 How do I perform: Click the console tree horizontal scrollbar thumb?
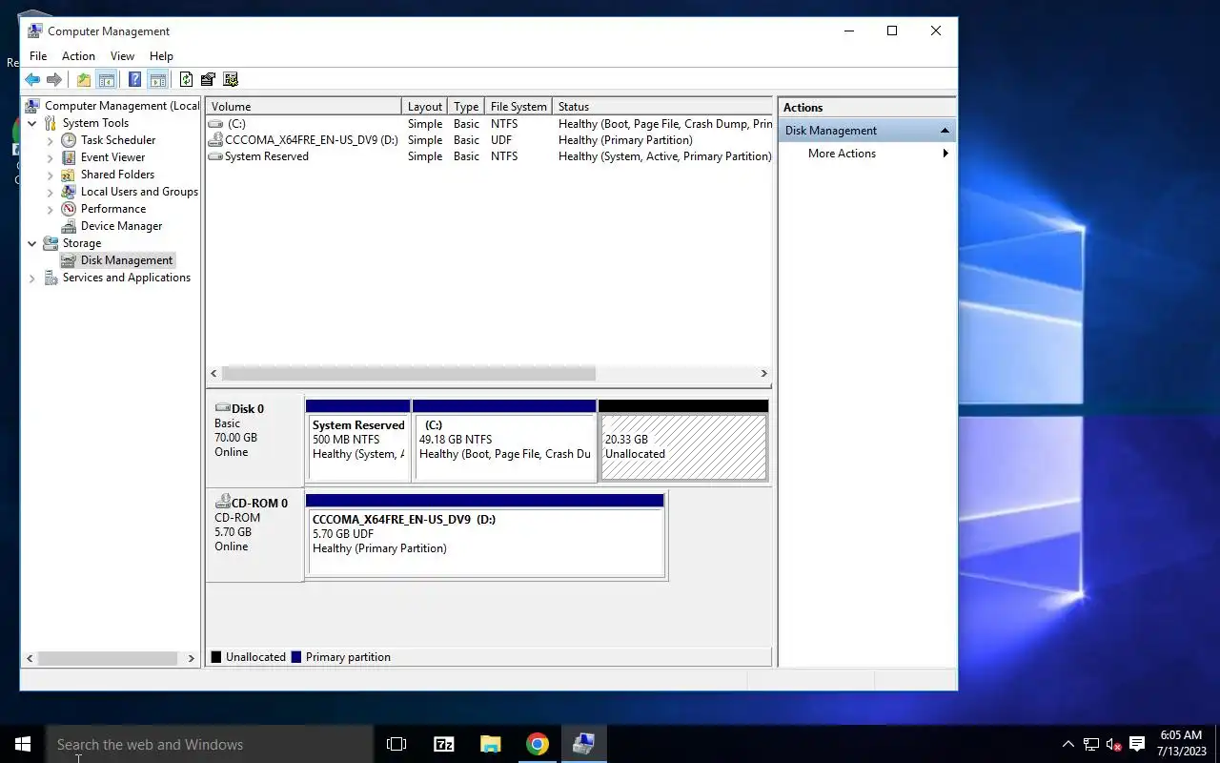pyautogui.click(x=108, y=658)
